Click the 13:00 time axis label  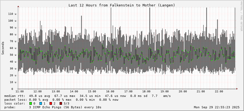pos(56,92)
